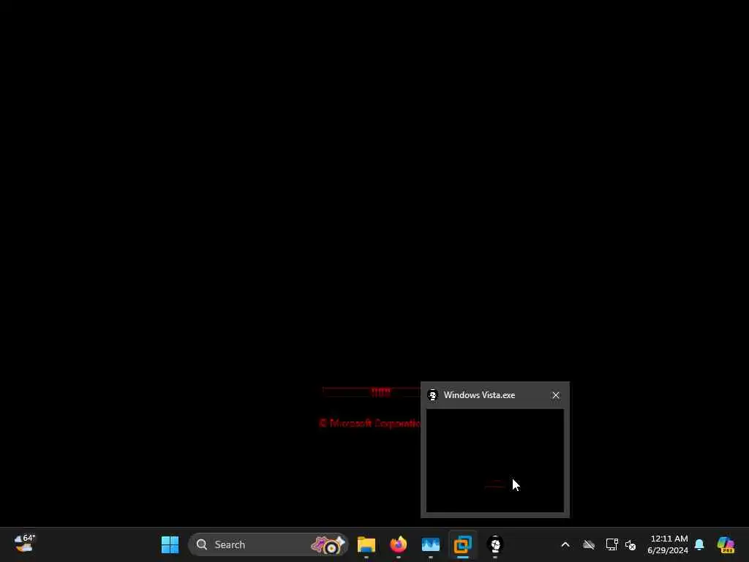Open network status tray icon
The width and height of the screenshot is (749, 562).
[x=611, y=544]
